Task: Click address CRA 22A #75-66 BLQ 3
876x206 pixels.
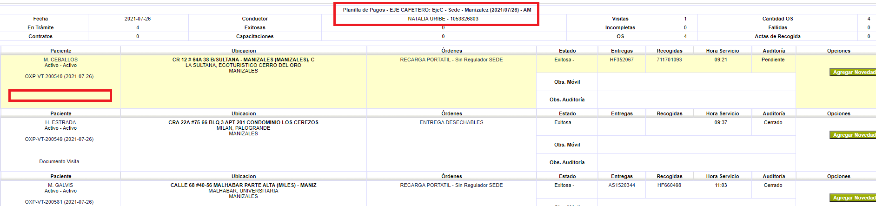Action: click(x=243, y=122)
